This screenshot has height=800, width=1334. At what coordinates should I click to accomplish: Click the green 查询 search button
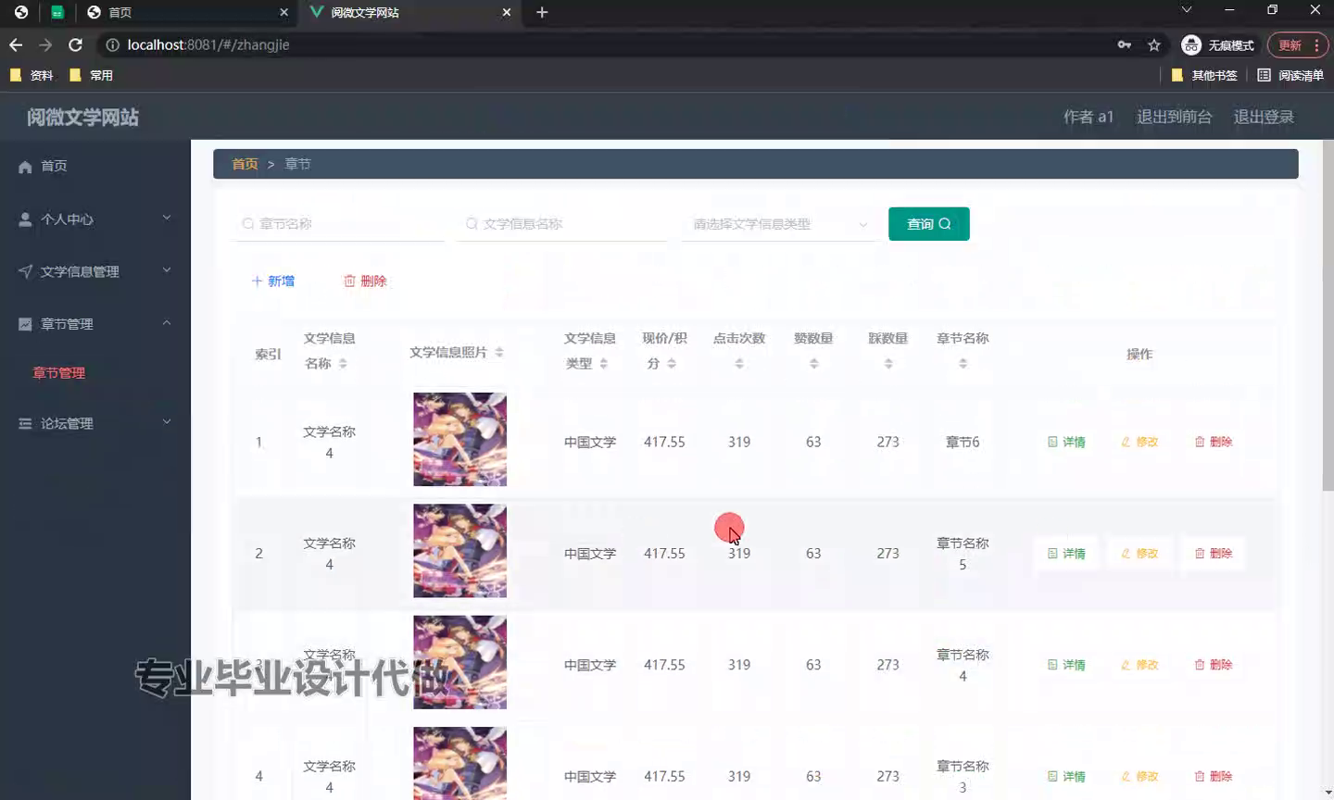pos(928,224)
